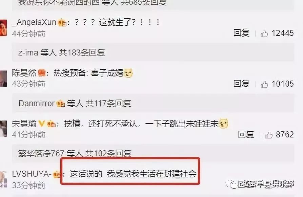Click membership badge next to _AngelaXun
Screen dimensions: 303x197
(62, 23)
